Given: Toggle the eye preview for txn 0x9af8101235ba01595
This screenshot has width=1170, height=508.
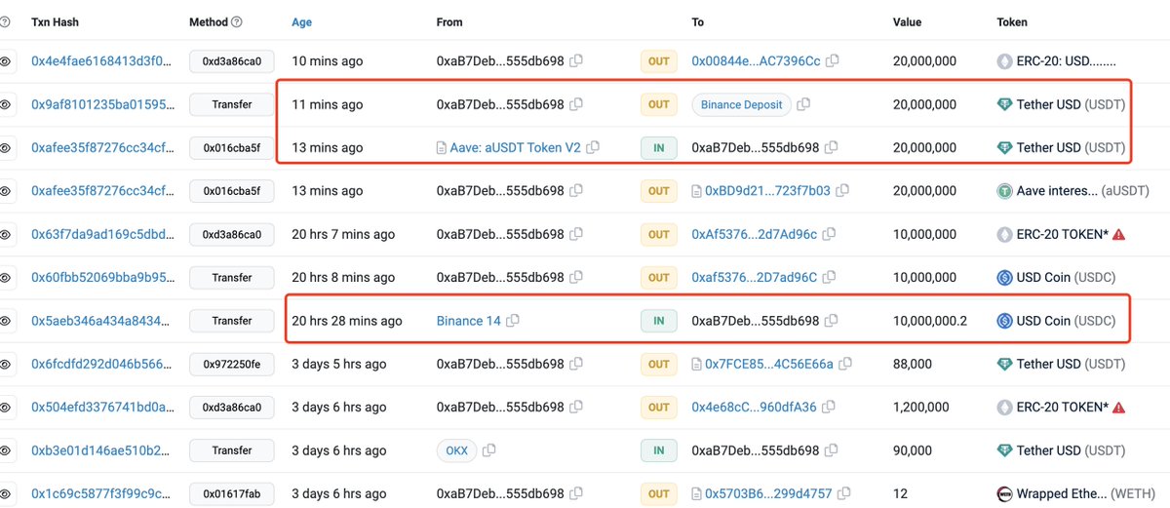Looking at the screenshot, I should point(6,104).
